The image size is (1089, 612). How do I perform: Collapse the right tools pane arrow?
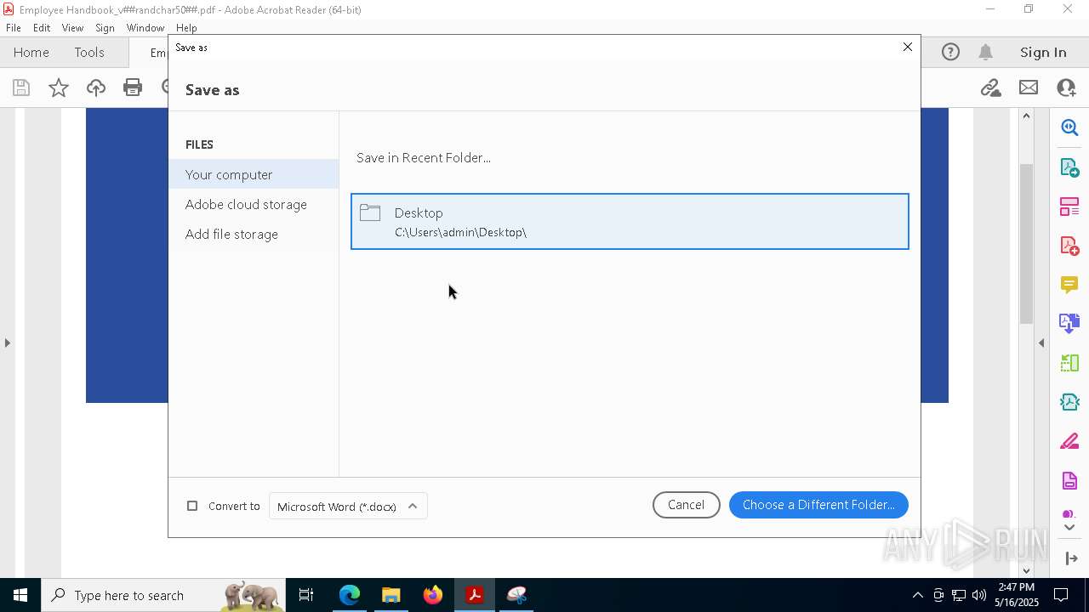pyautogui.click(x=1041, y=343)
